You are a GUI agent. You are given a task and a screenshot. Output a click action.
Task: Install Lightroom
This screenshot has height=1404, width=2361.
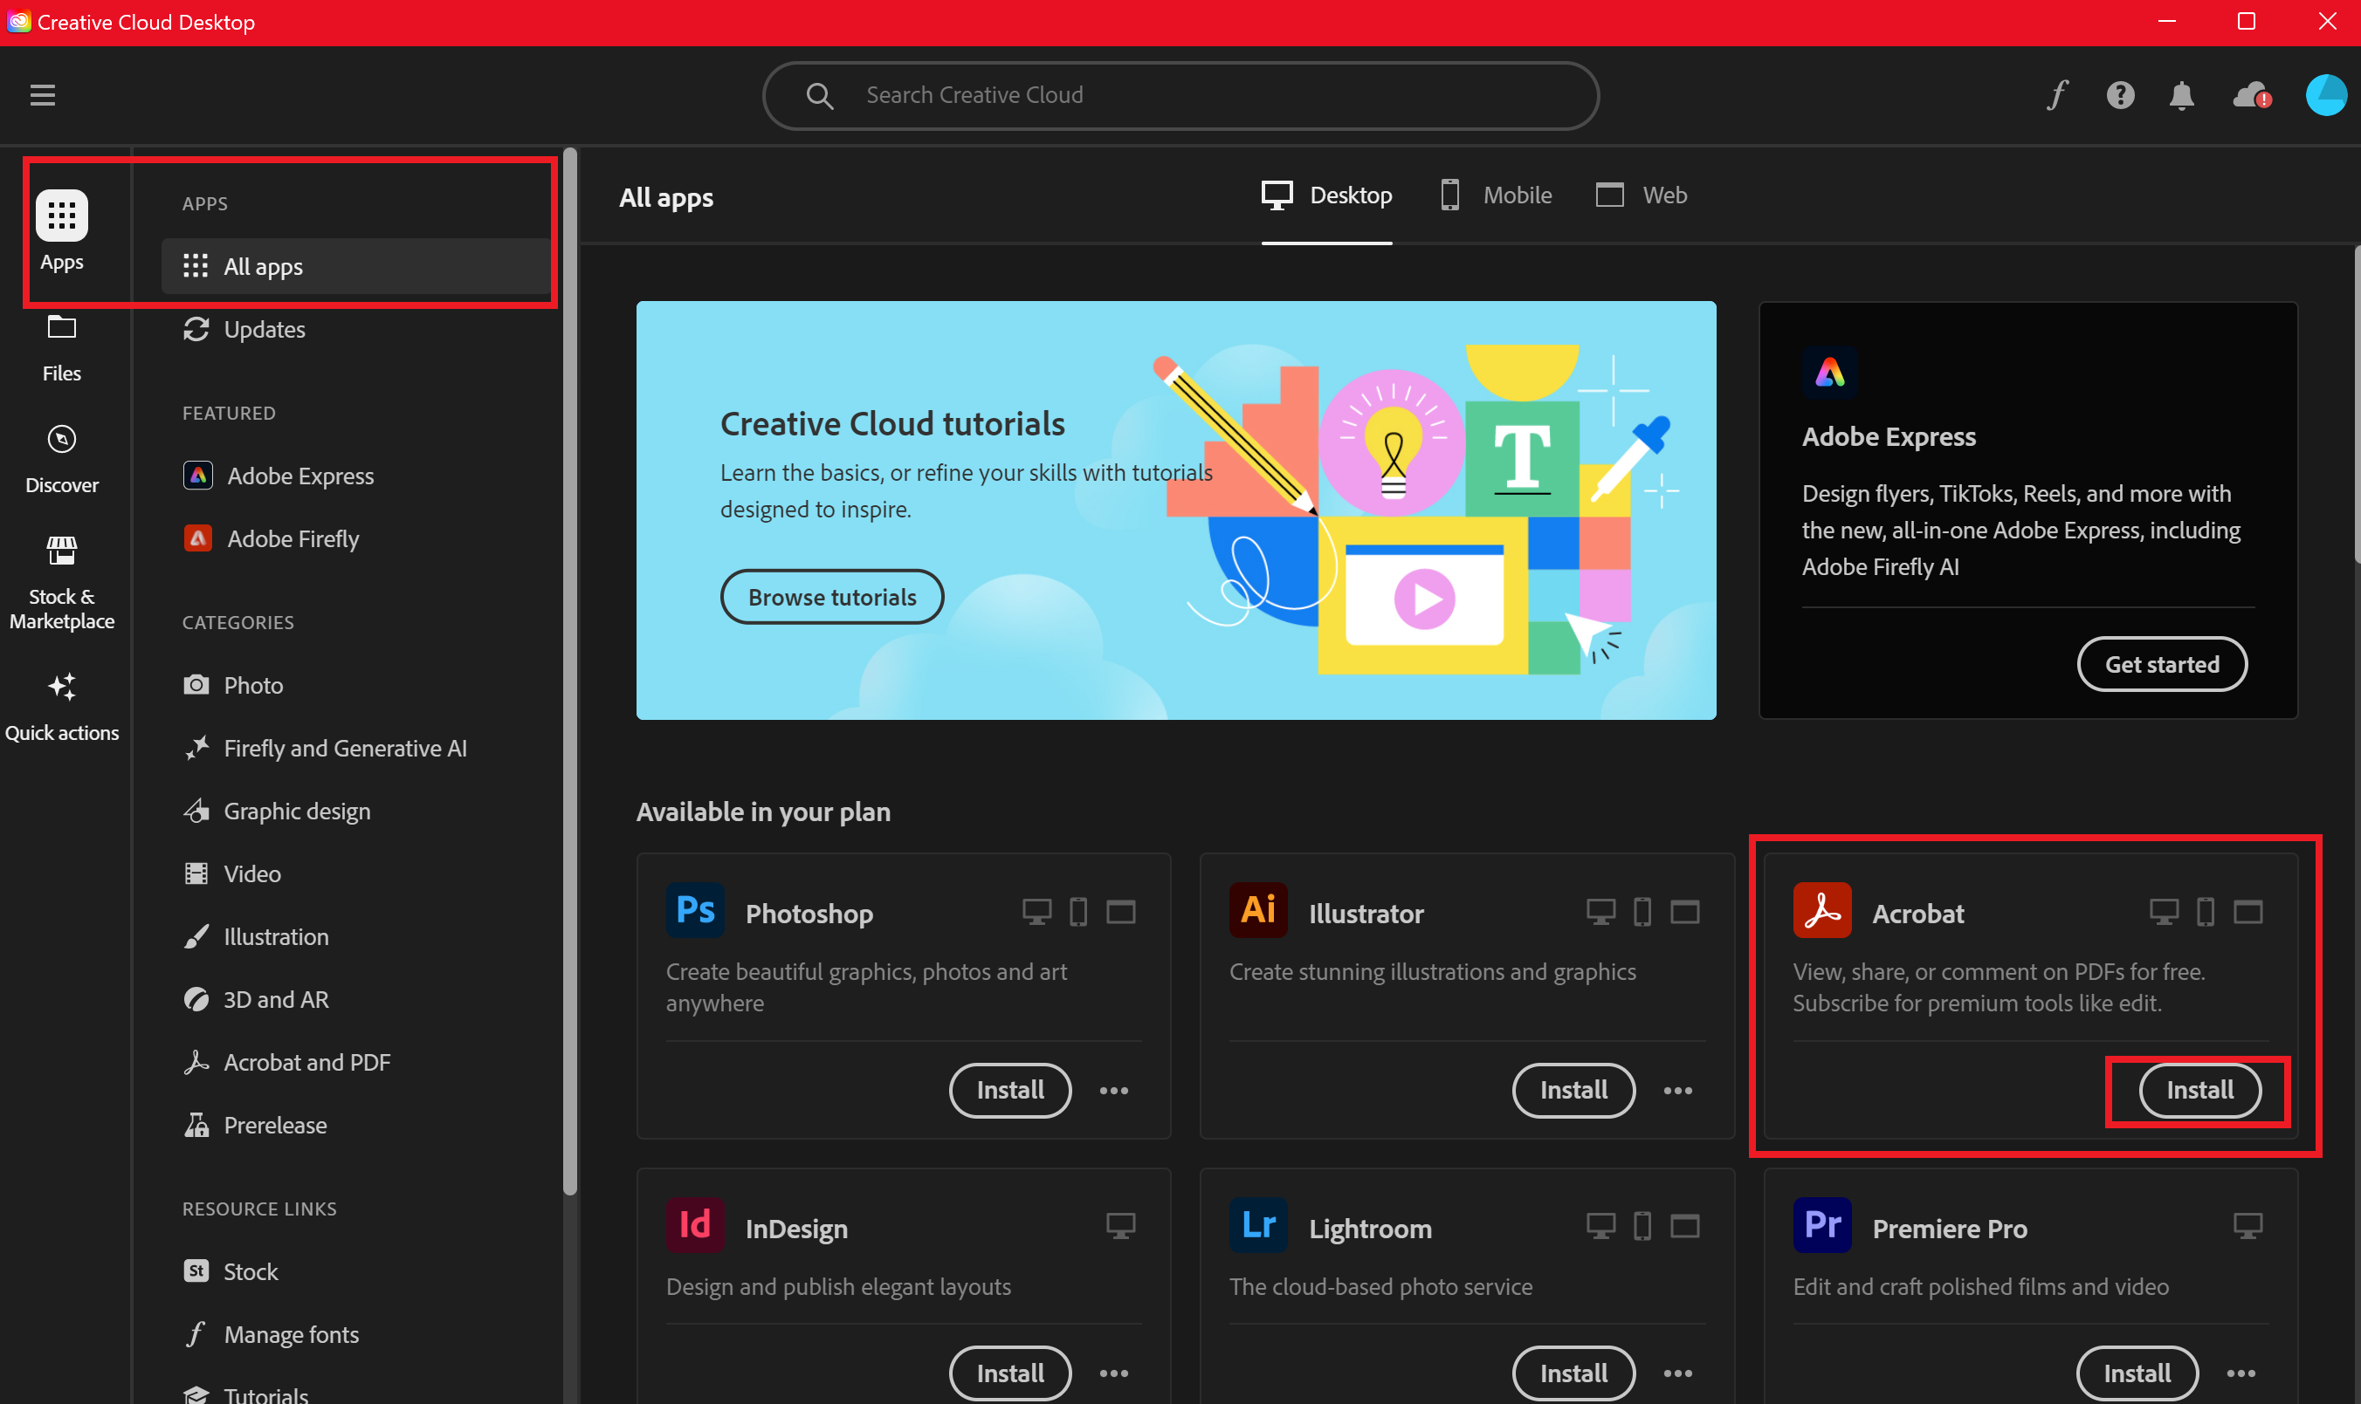[x=1573, y=1373]
